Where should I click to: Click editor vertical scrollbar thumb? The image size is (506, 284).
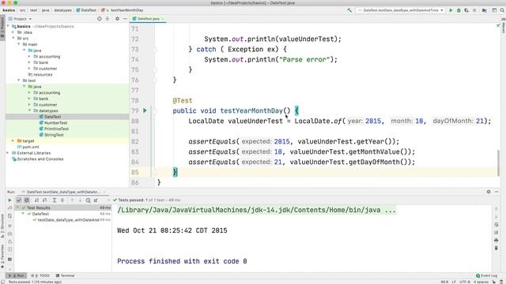(x=498, y=163)
